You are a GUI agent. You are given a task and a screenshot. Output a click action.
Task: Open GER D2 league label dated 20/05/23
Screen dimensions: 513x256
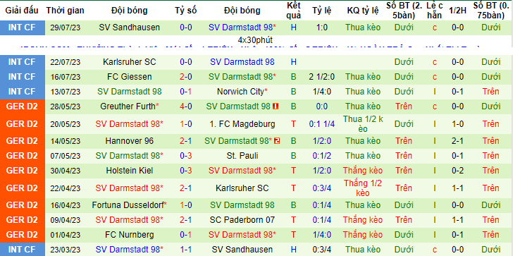(22, 124)
